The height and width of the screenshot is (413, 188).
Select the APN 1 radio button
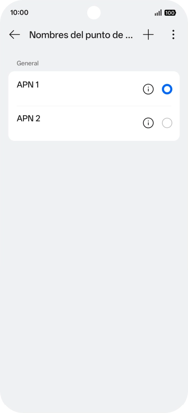[167, 89]
